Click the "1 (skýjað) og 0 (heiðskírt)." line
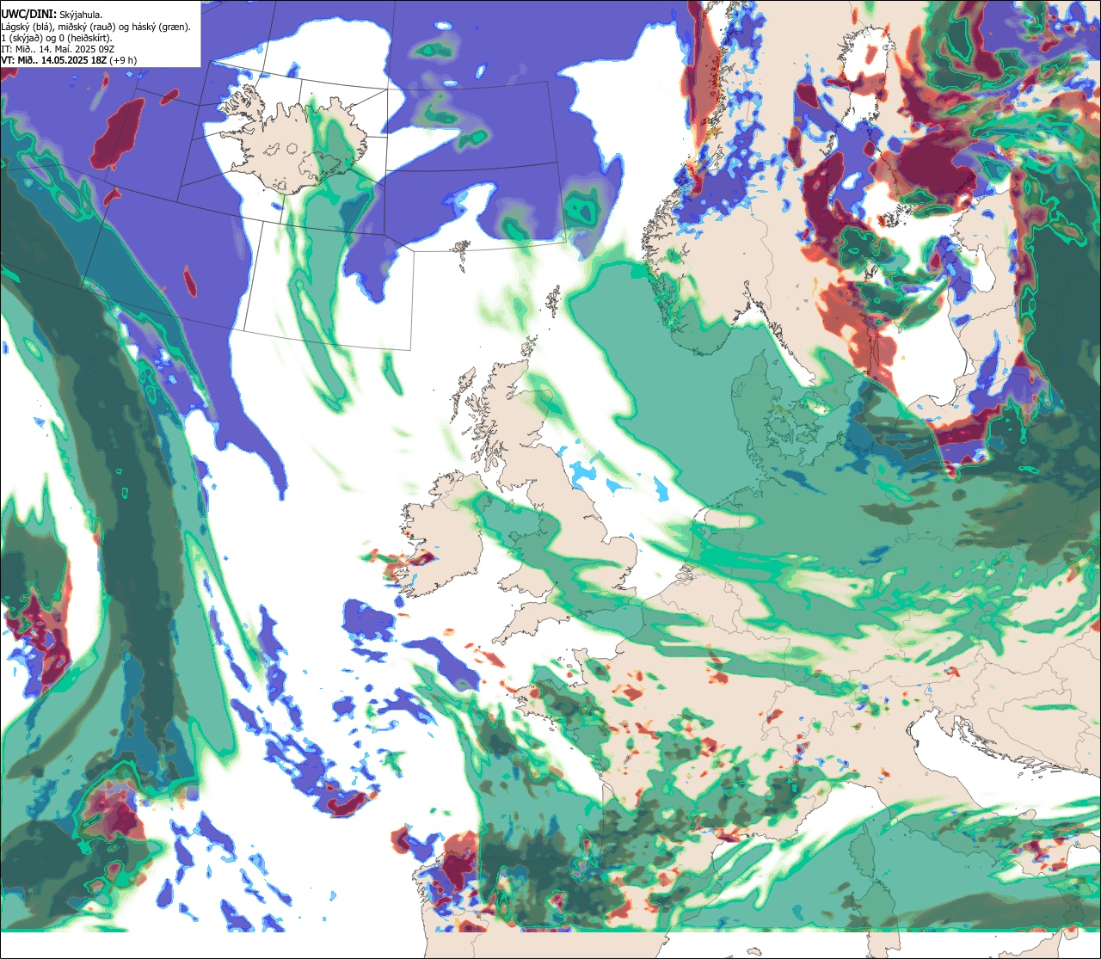The width and height of the screenshot is (1101, 959). click(57, 38)
